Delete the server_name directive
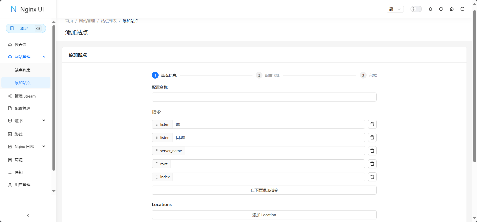Image resolution: width=477 pixels, height=222 pixels. [372, 151]
